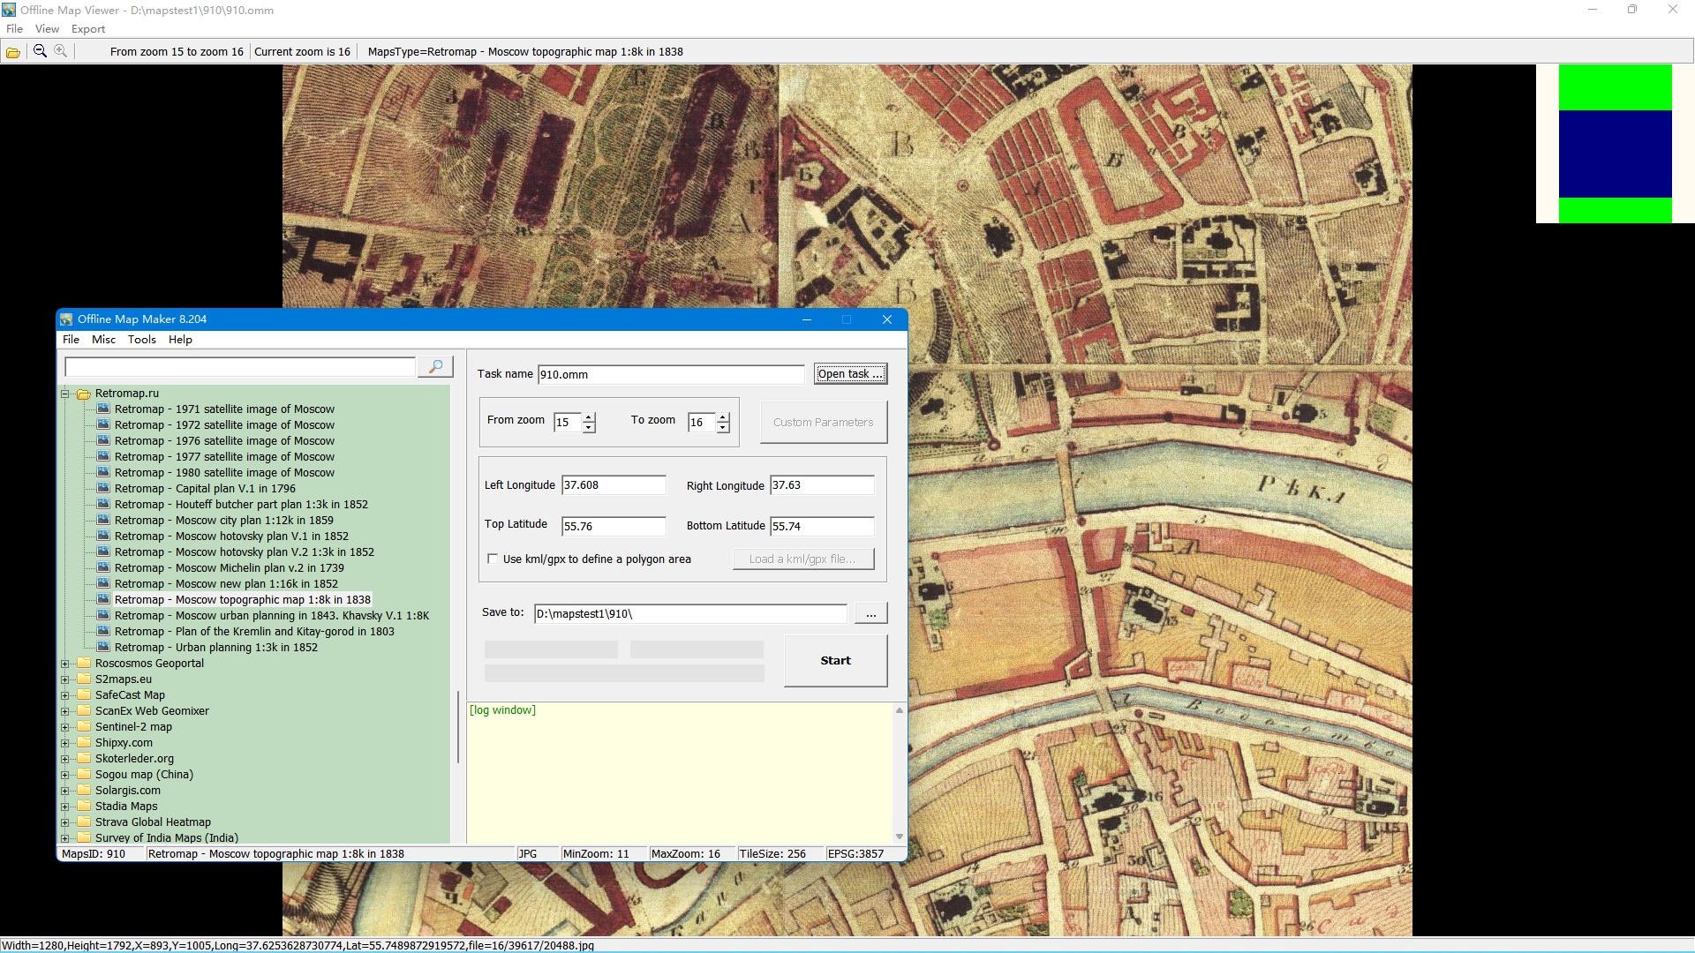Expand the Stadia Maps node
1695x953 pixels.
pos(64,807)
